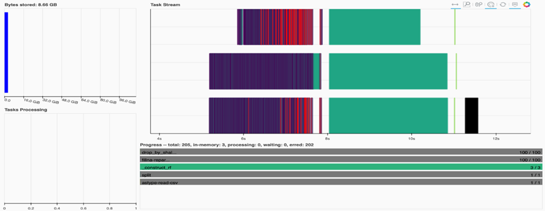Click the astype-read-csv progress bar
This screenshot has width=545, height=211.
[341, 182]
